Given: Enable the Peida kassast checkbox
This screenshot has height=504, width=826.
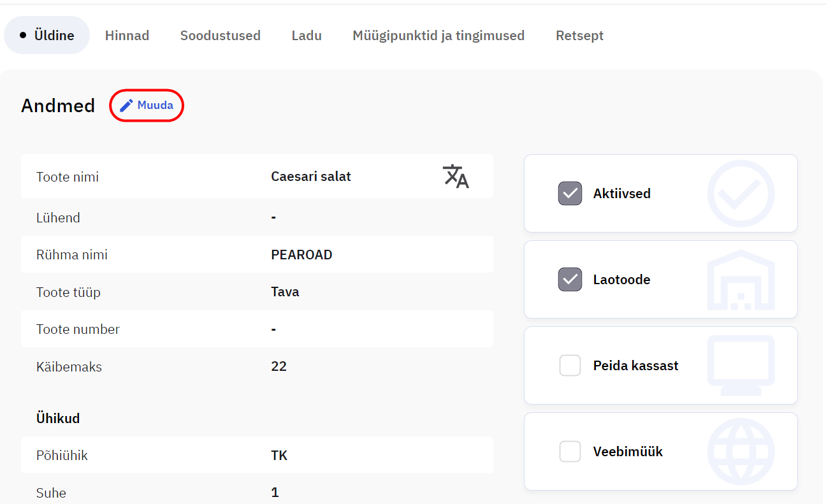Looking at the screenshot, I should tap(570, 366).
